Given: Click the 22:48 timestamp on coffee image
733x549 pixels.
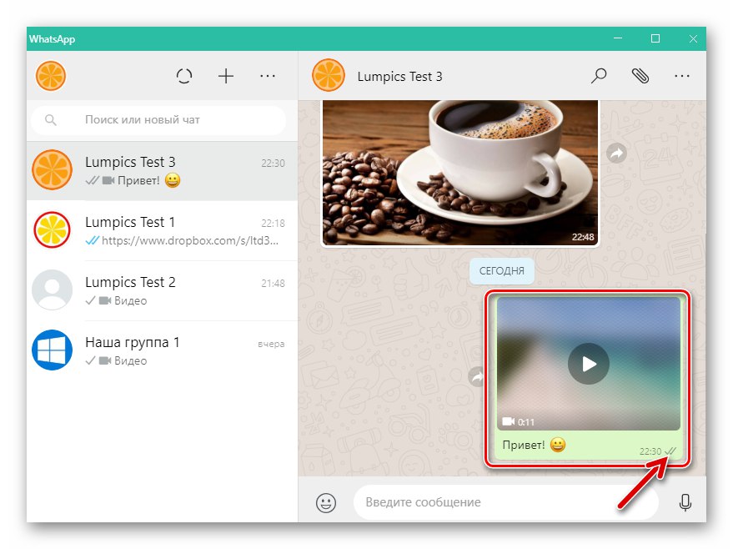Looking at the screenshot, I should click(583, 237).
